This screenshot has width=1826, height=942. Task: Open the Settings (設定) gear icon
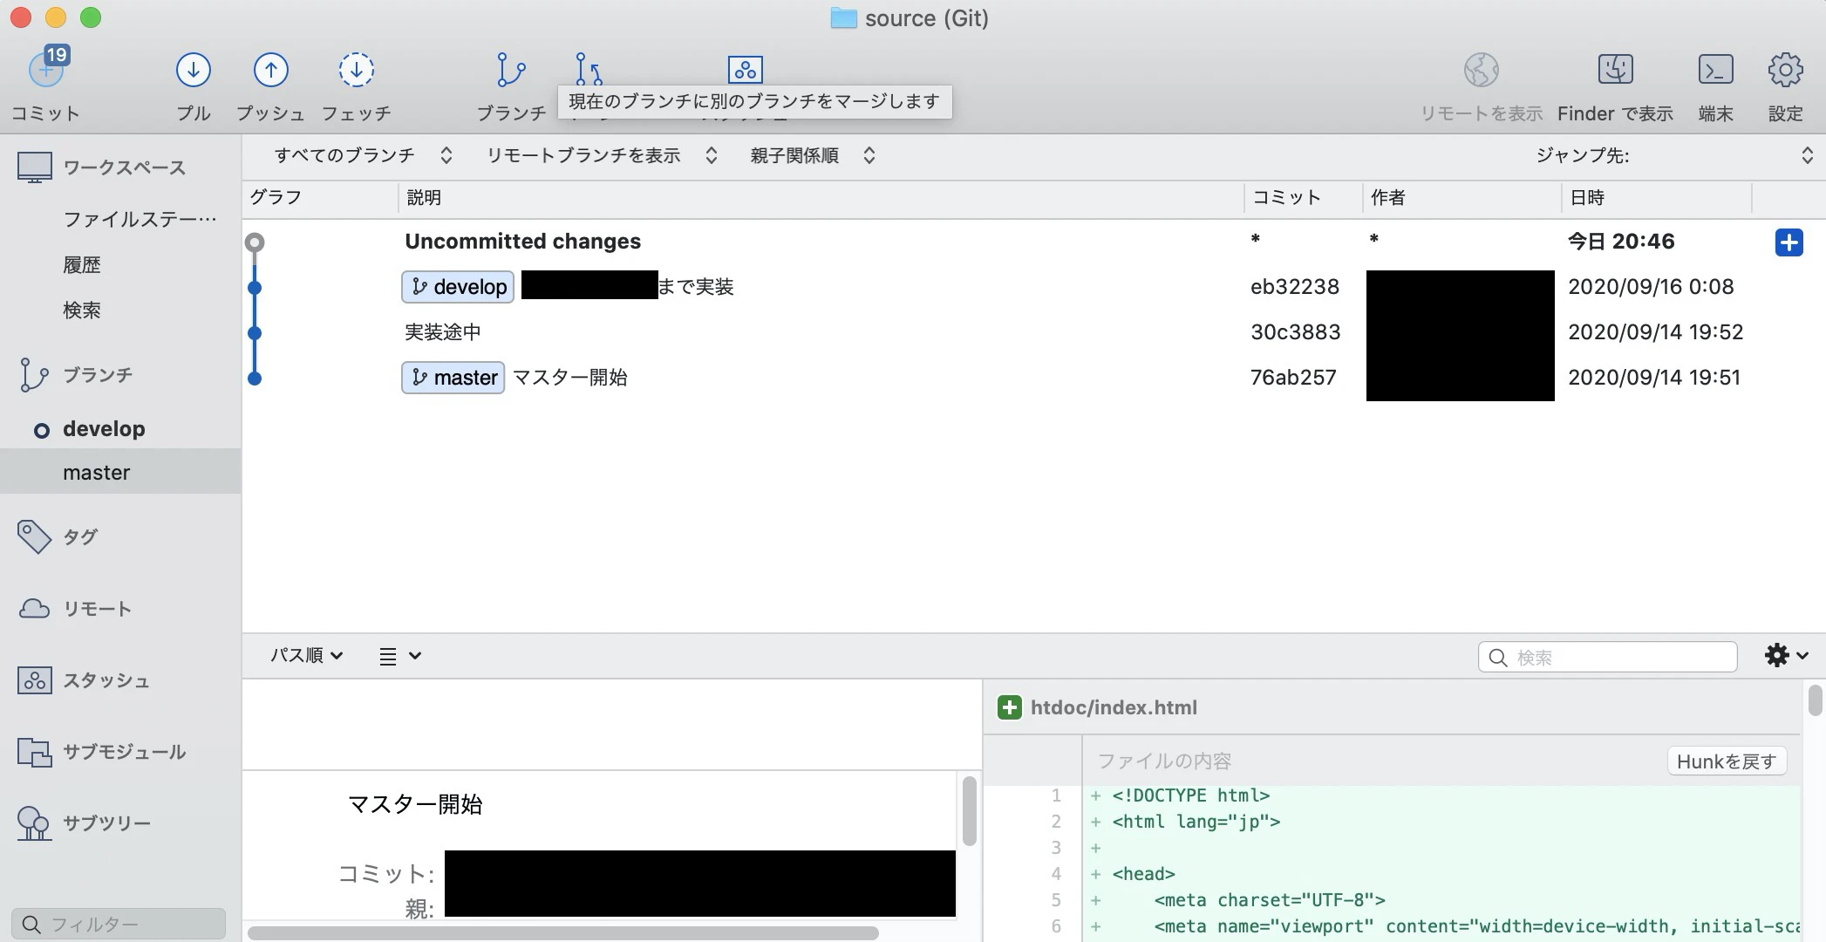point(1785,70)
